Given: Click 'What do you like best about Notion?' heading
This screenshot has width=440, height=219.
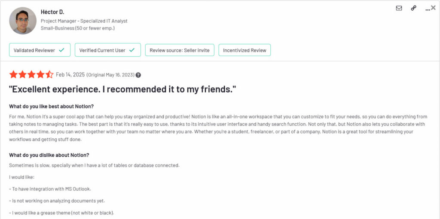Looking at the screenshot, I should [51, 106].
